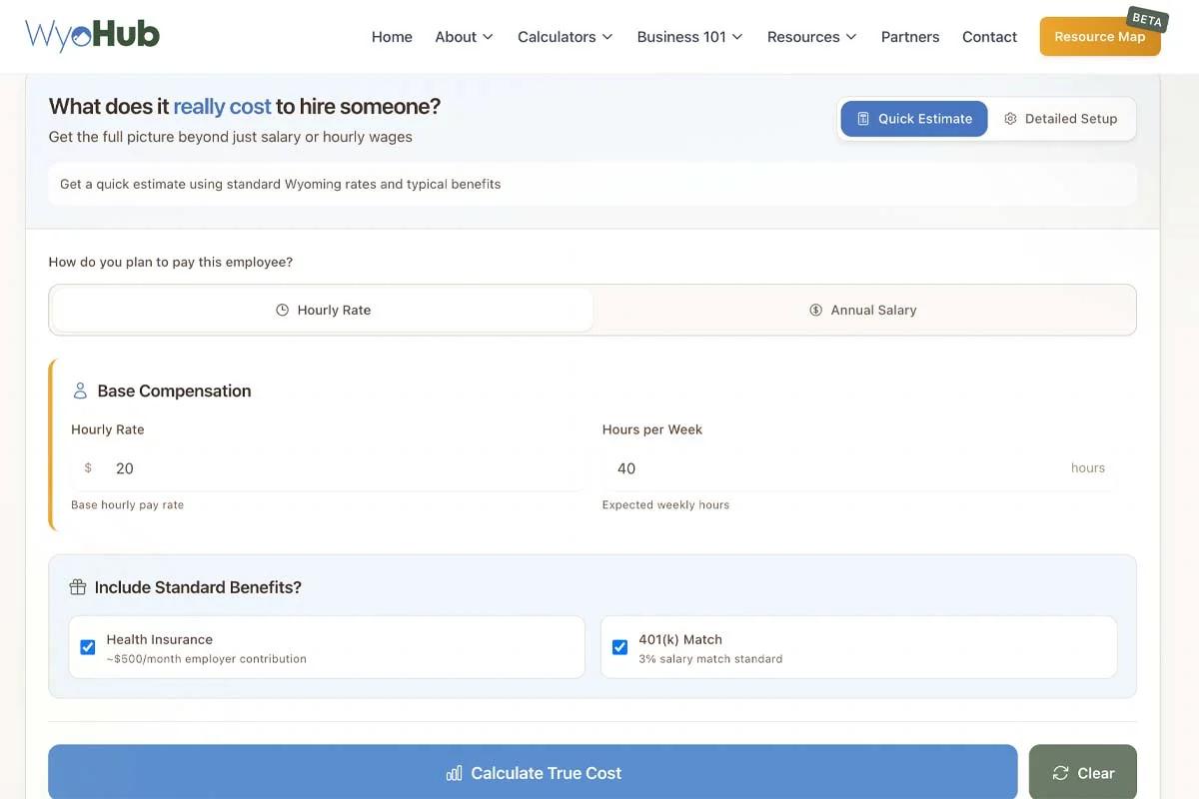Open the Resources dropdown menu
Viewport: 1199px width, 799px height.
pos(811,37)
